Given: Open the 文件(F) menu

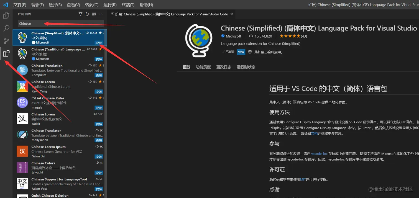Looking at the screenshot, I should pos(20,5).
